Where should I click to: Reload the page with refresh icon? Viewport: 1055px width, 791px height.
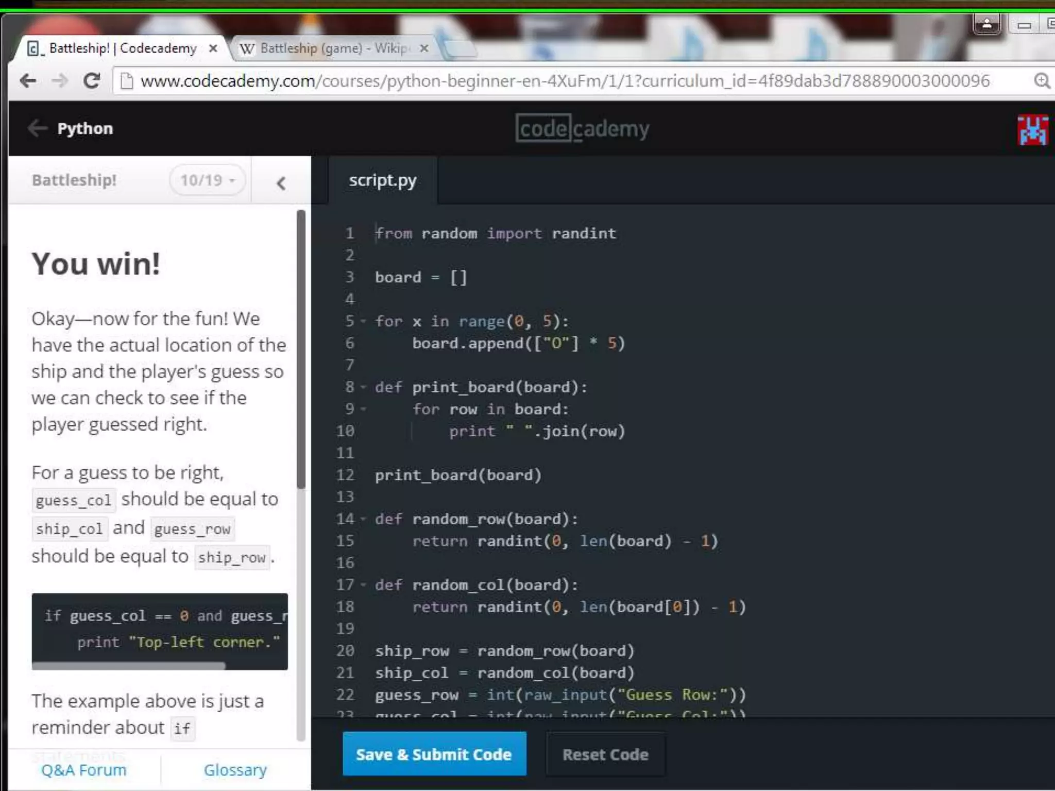click(x=92, y=81)
